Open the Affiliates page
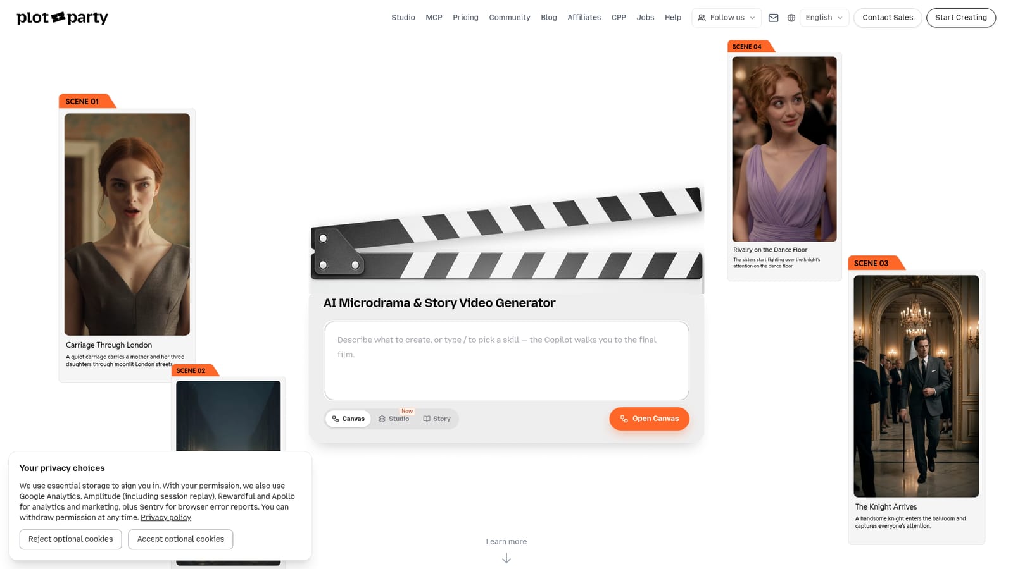1013x569 pixels. (x=584, y=18)
